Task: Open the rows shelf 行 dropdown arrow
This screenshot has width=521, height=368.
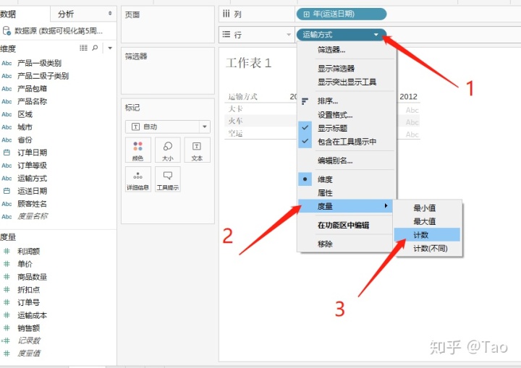Action: click(289, 35)
